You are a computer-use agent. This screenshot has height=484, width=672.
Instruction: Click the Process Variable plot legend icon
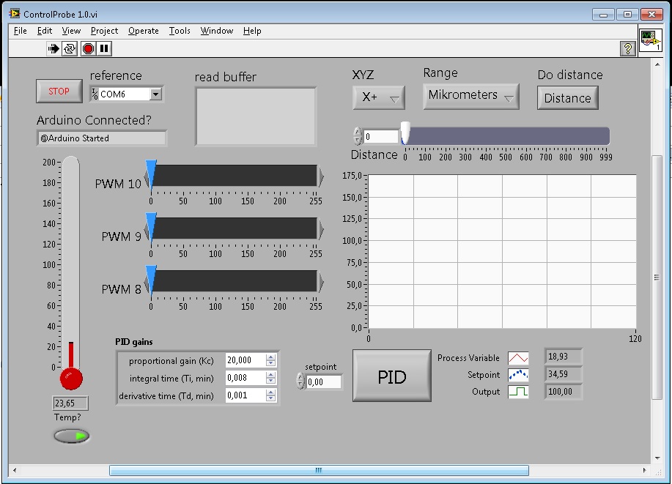(x=518, y=358)
